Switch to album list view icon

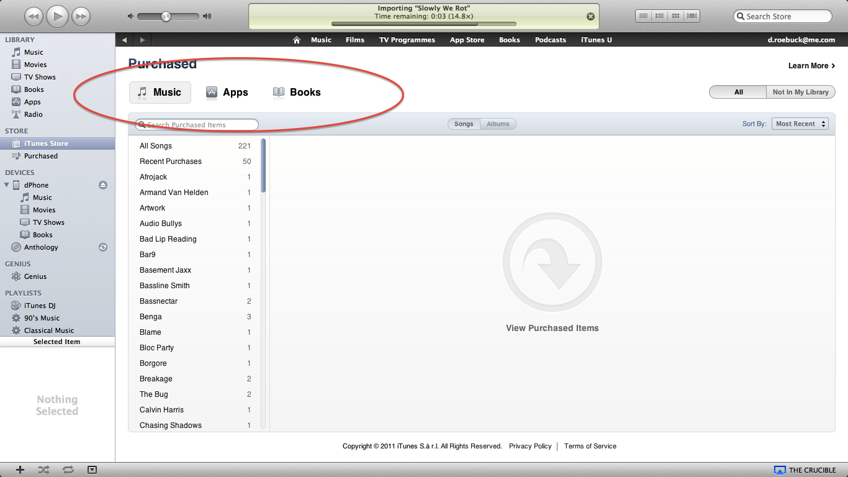click(659, 16)
